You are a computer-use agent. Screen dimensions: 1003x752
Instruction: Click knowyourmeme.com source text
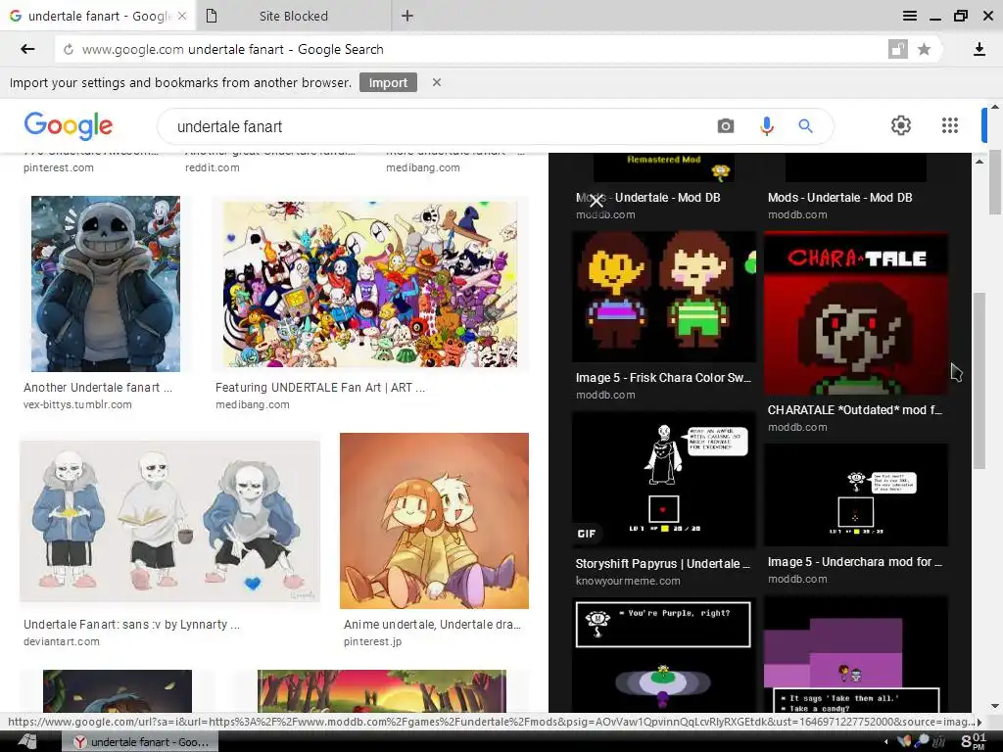628,581
